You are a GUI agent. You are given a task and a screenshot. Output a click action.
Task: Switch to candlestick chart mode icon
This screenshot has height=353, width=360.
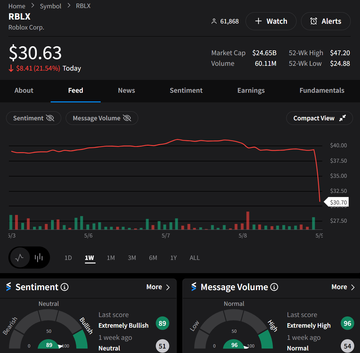click(39, 258)
